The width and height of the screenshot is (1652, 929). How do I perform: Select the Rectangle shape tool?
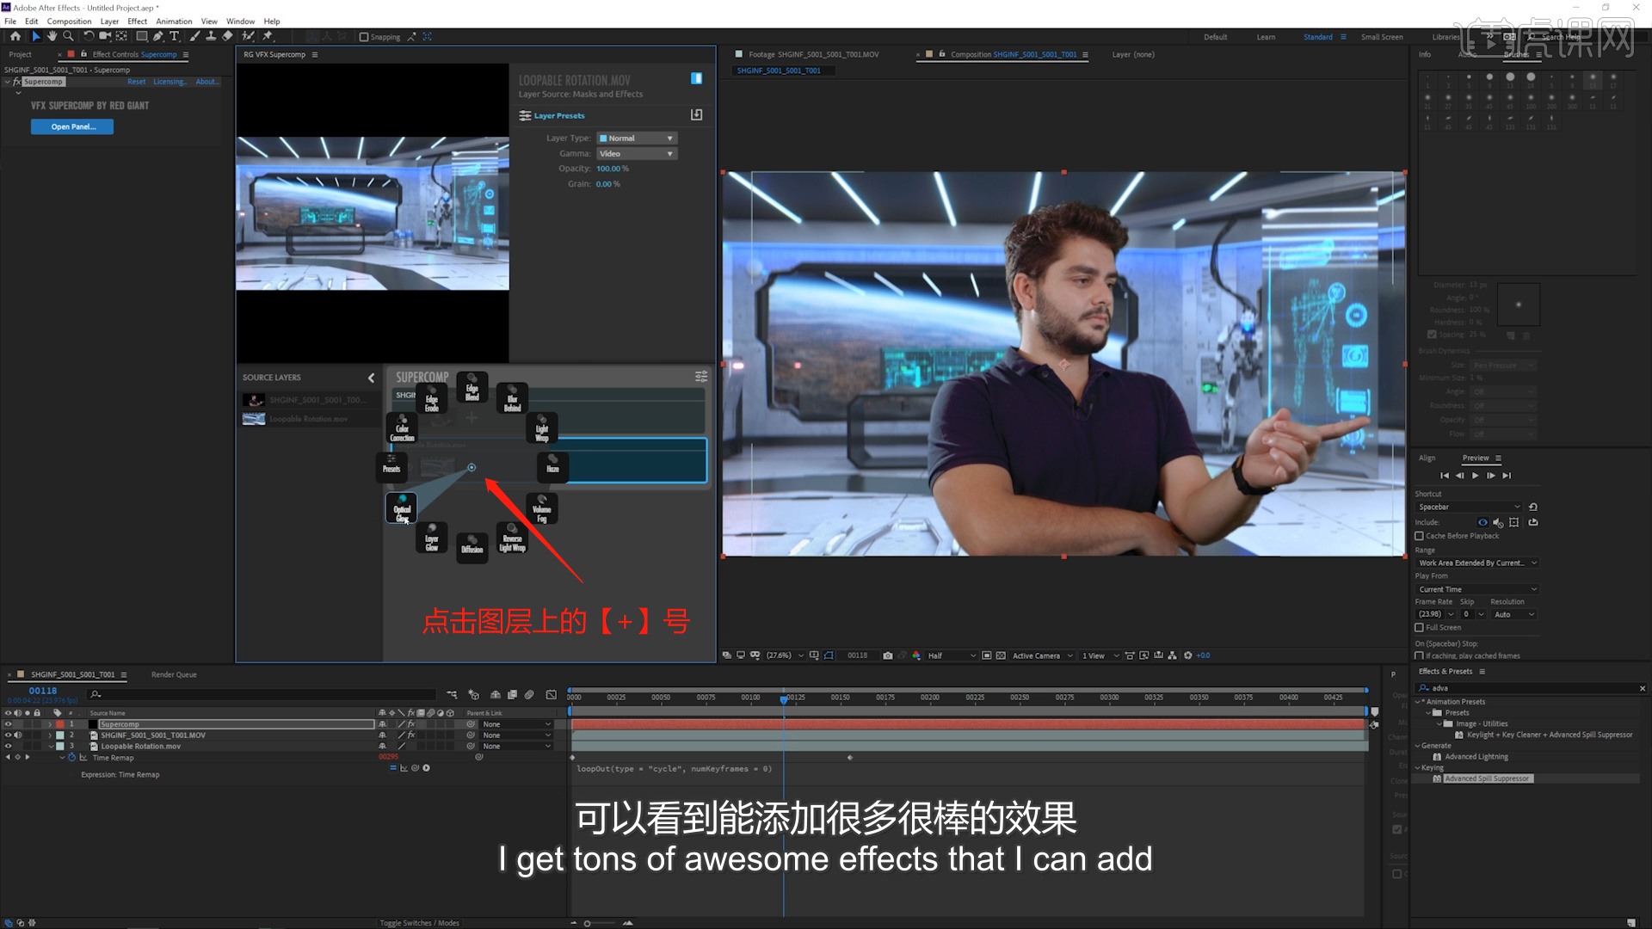(142, 36)
